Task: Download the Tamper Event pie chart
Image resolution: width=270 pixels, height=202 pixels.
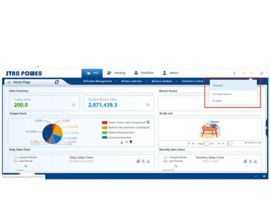Action: pos(148,122)
